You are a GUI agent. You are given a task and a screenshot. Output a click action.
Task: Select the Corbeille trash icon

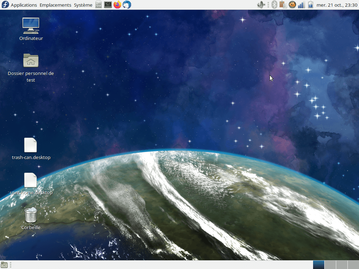pos(31,215)
